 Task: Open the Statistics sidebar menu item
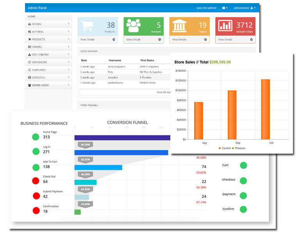point(48,78)
